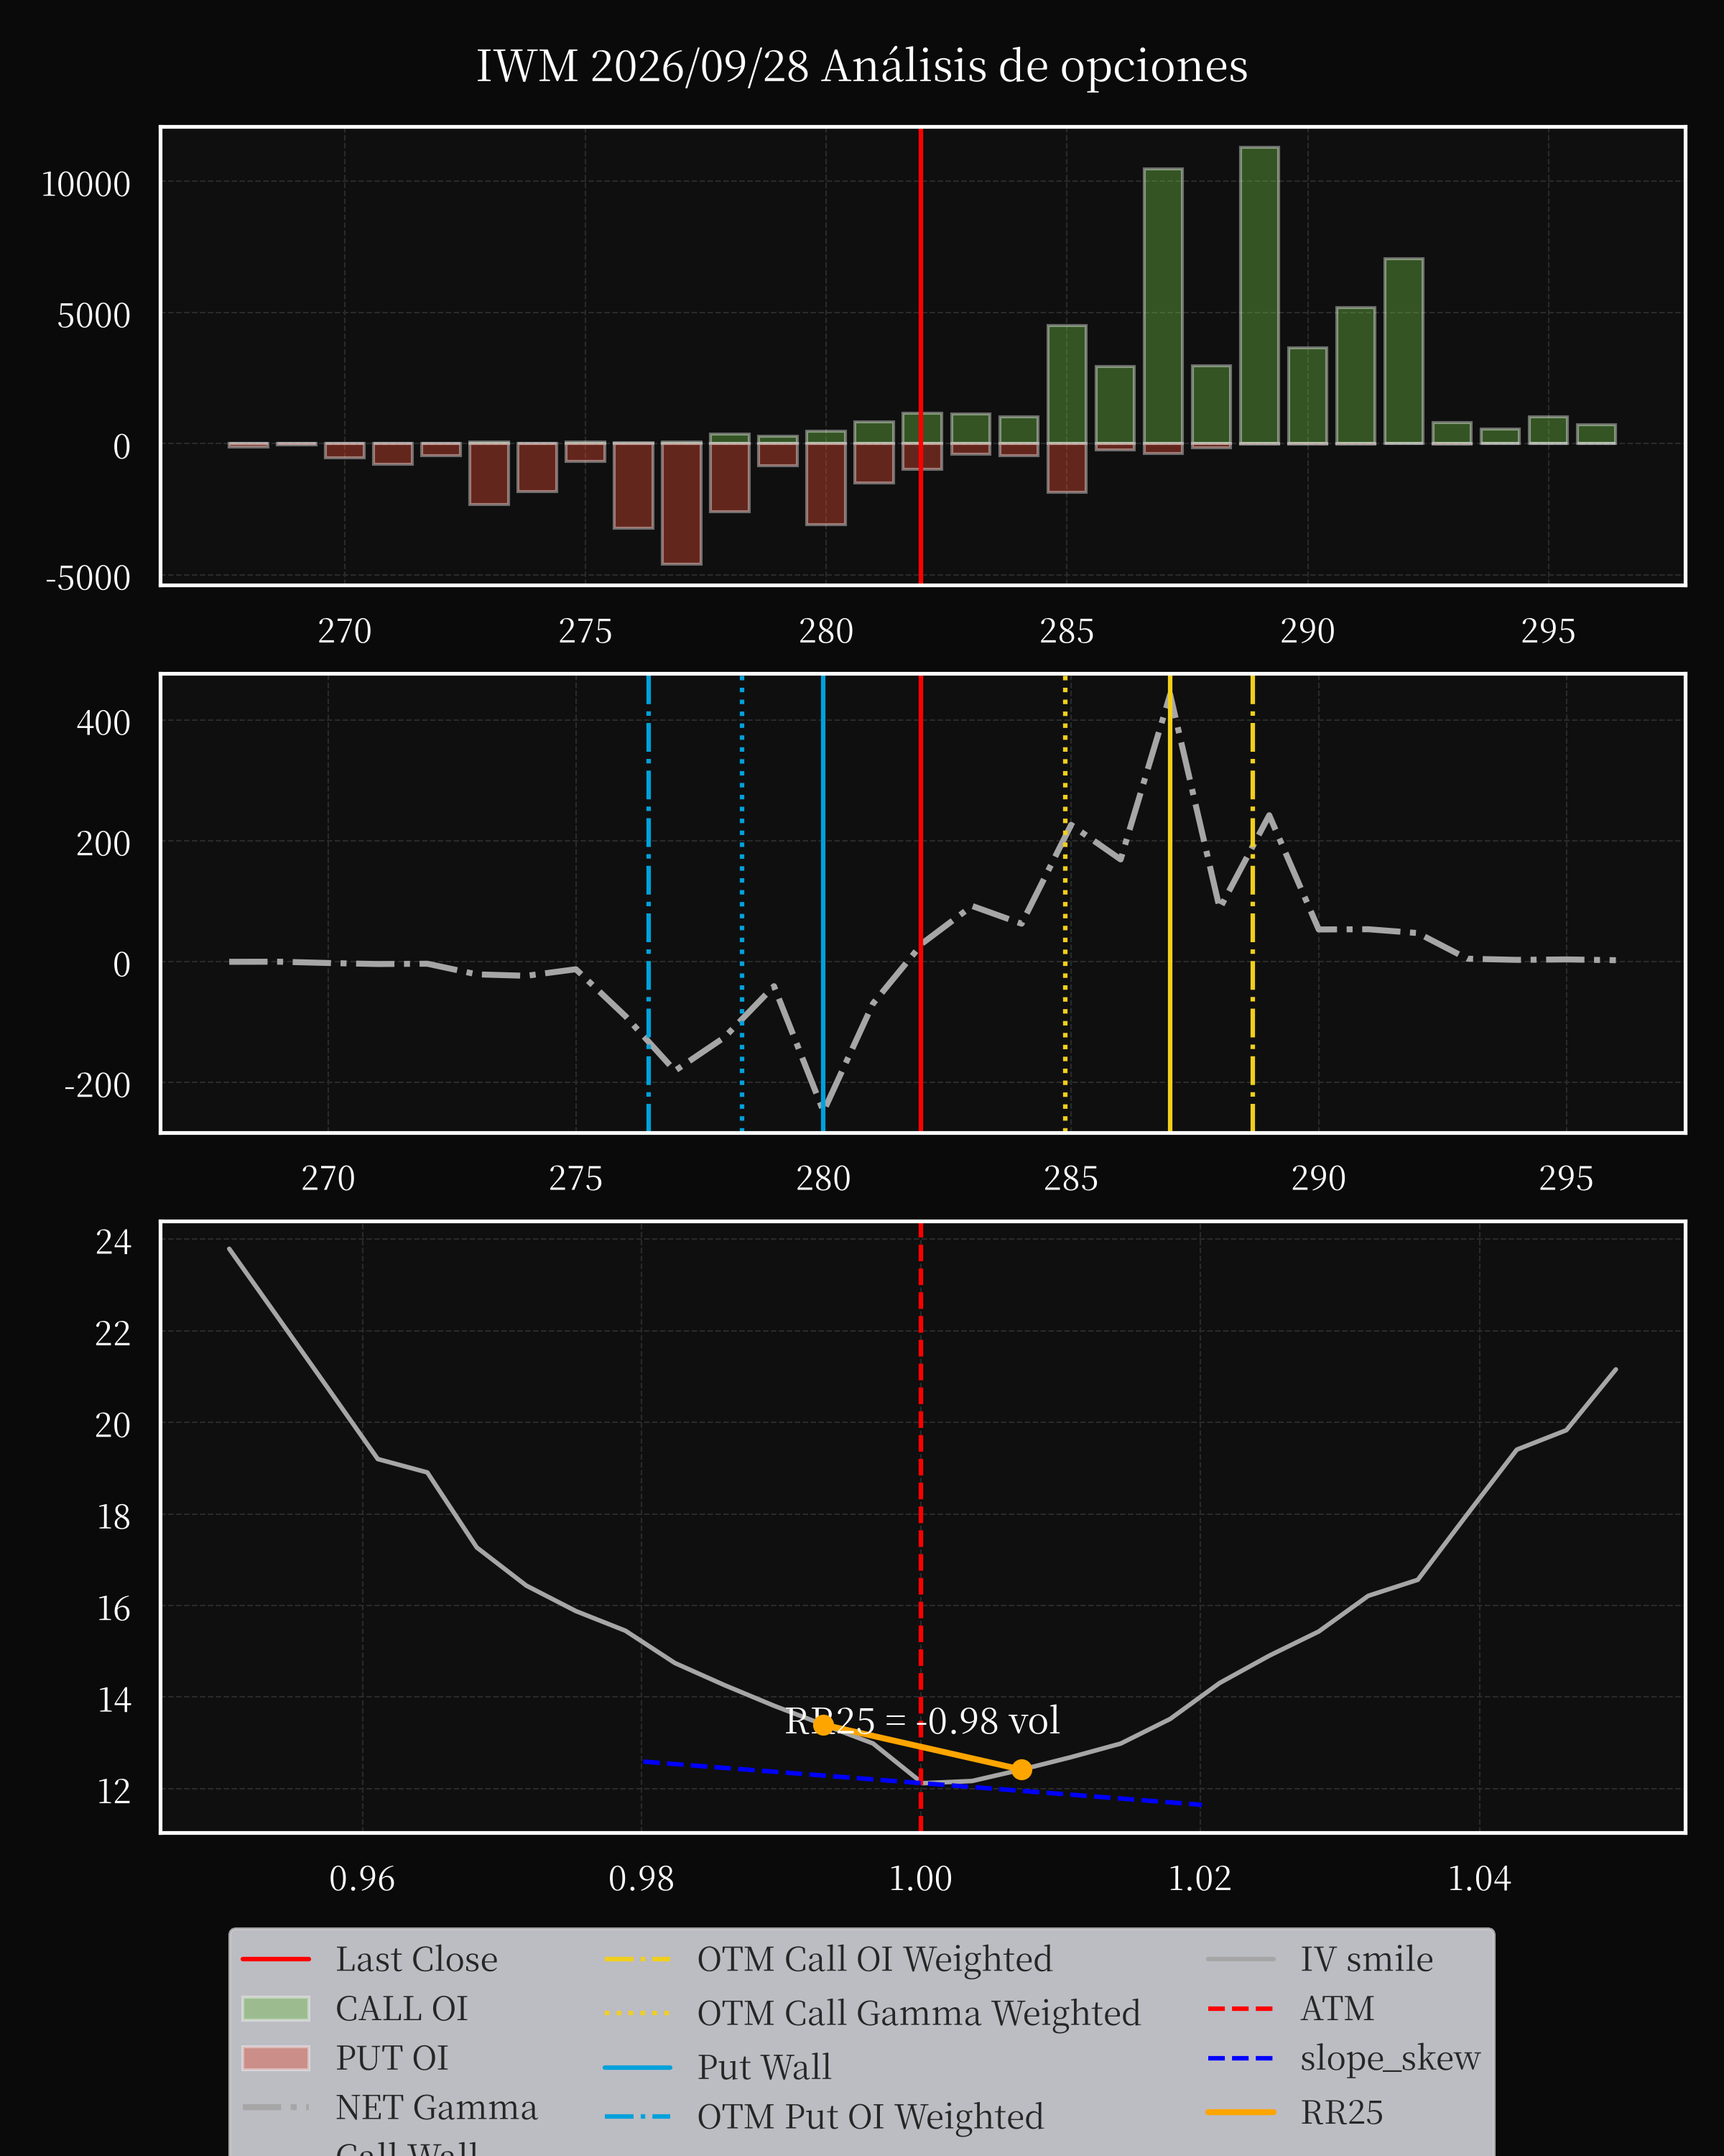The width and height of the screenshot is (1724, 2156).
Task: Click the solid blue Put Wall legend line sample
Action: pos(638,2066)
